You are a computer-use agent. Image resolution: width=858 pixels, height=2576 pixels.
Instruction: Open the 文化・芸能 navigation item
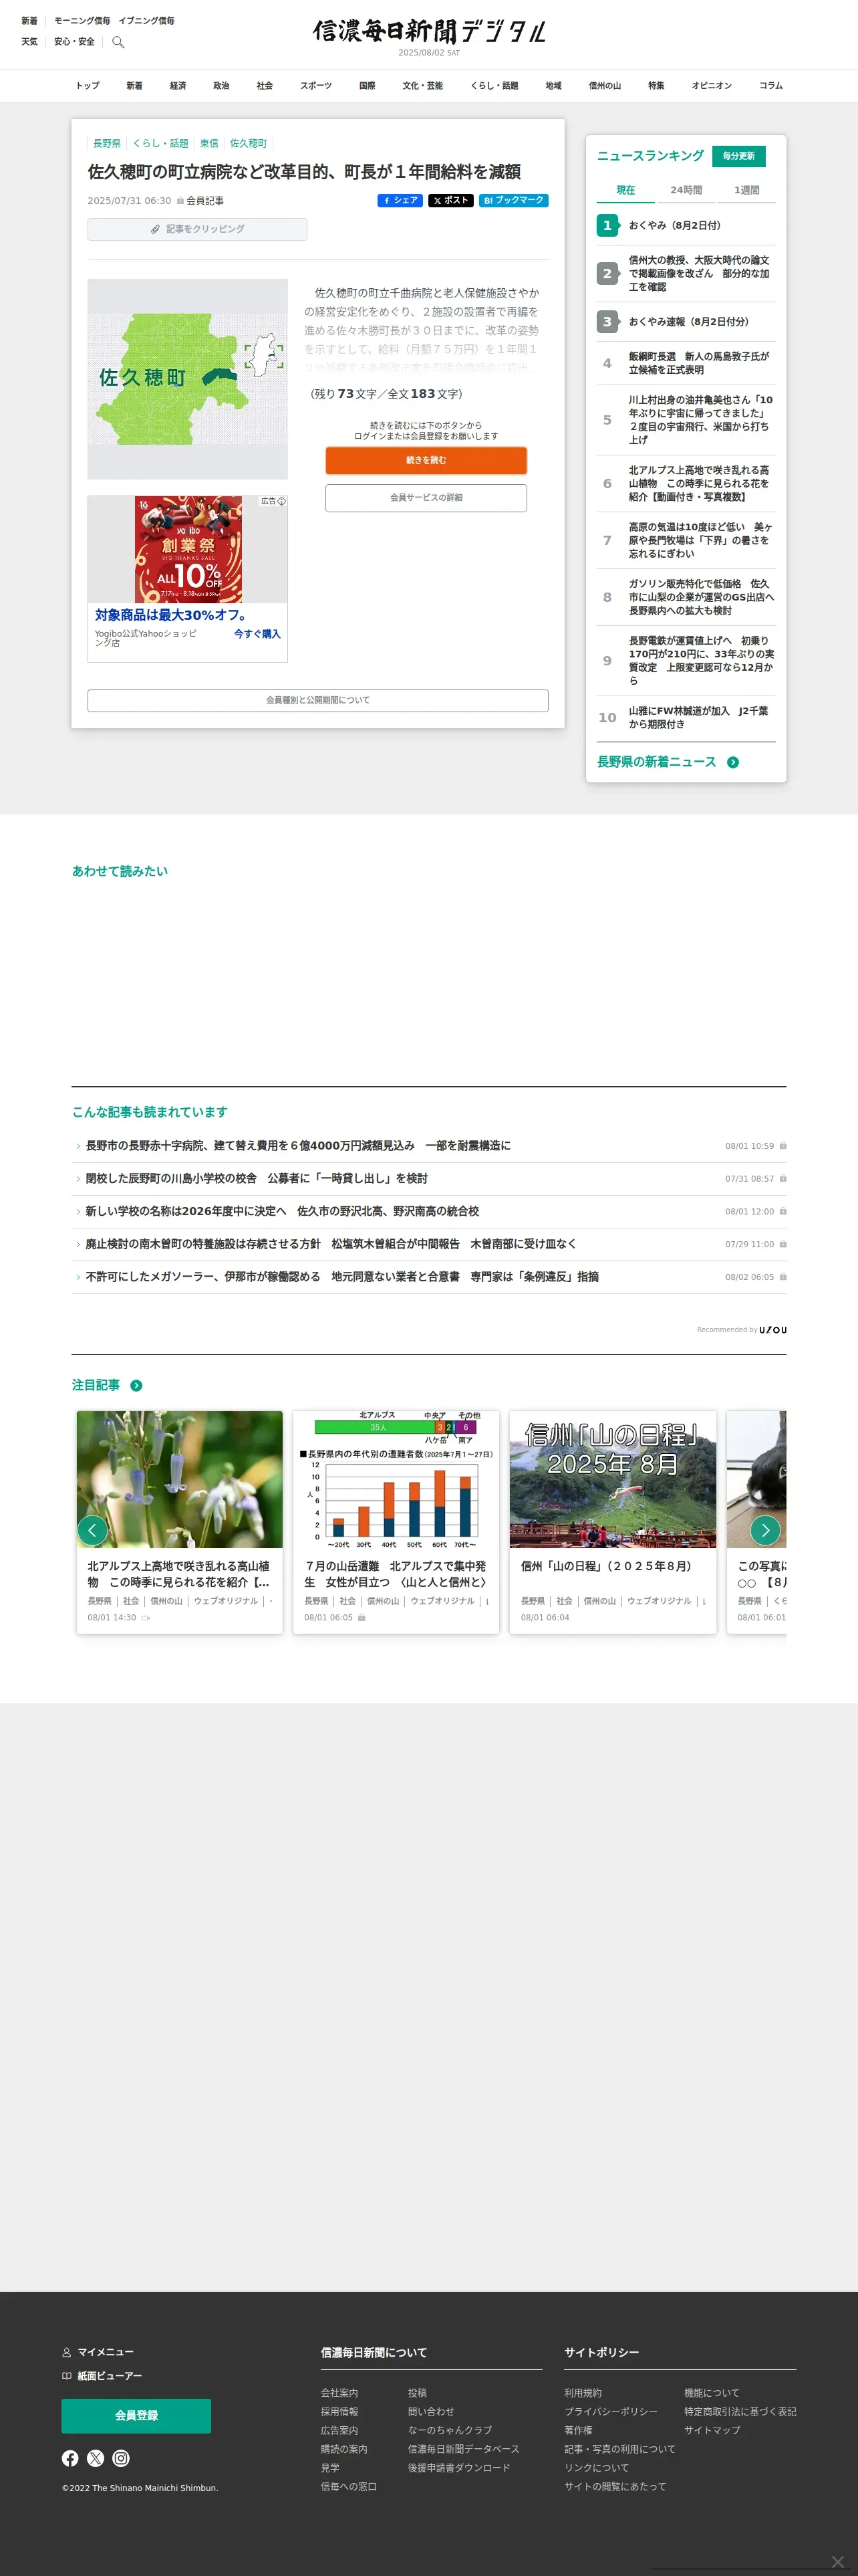click(422, 86)
